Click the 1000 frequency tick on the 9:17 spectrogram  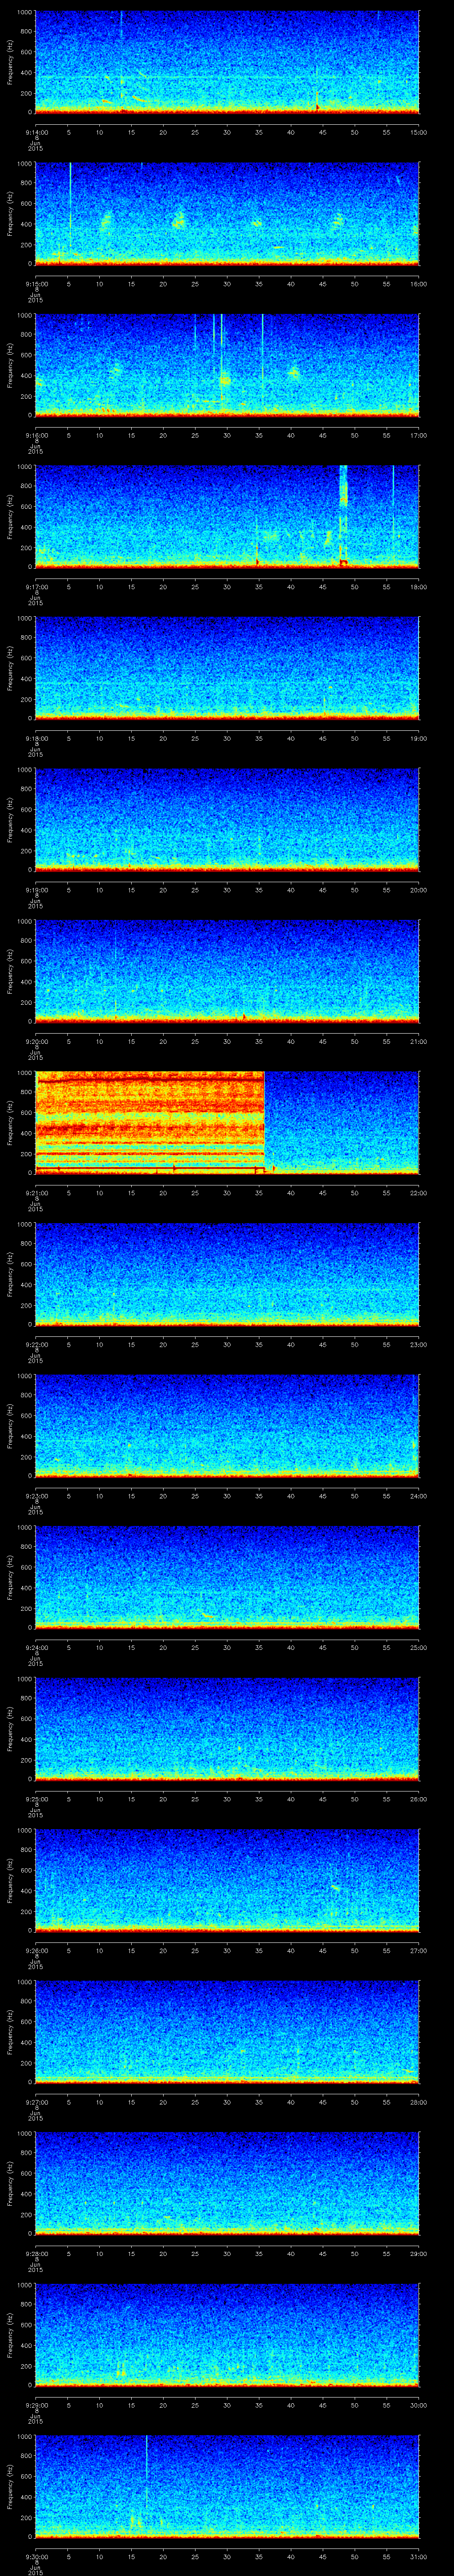click(25, 467)
